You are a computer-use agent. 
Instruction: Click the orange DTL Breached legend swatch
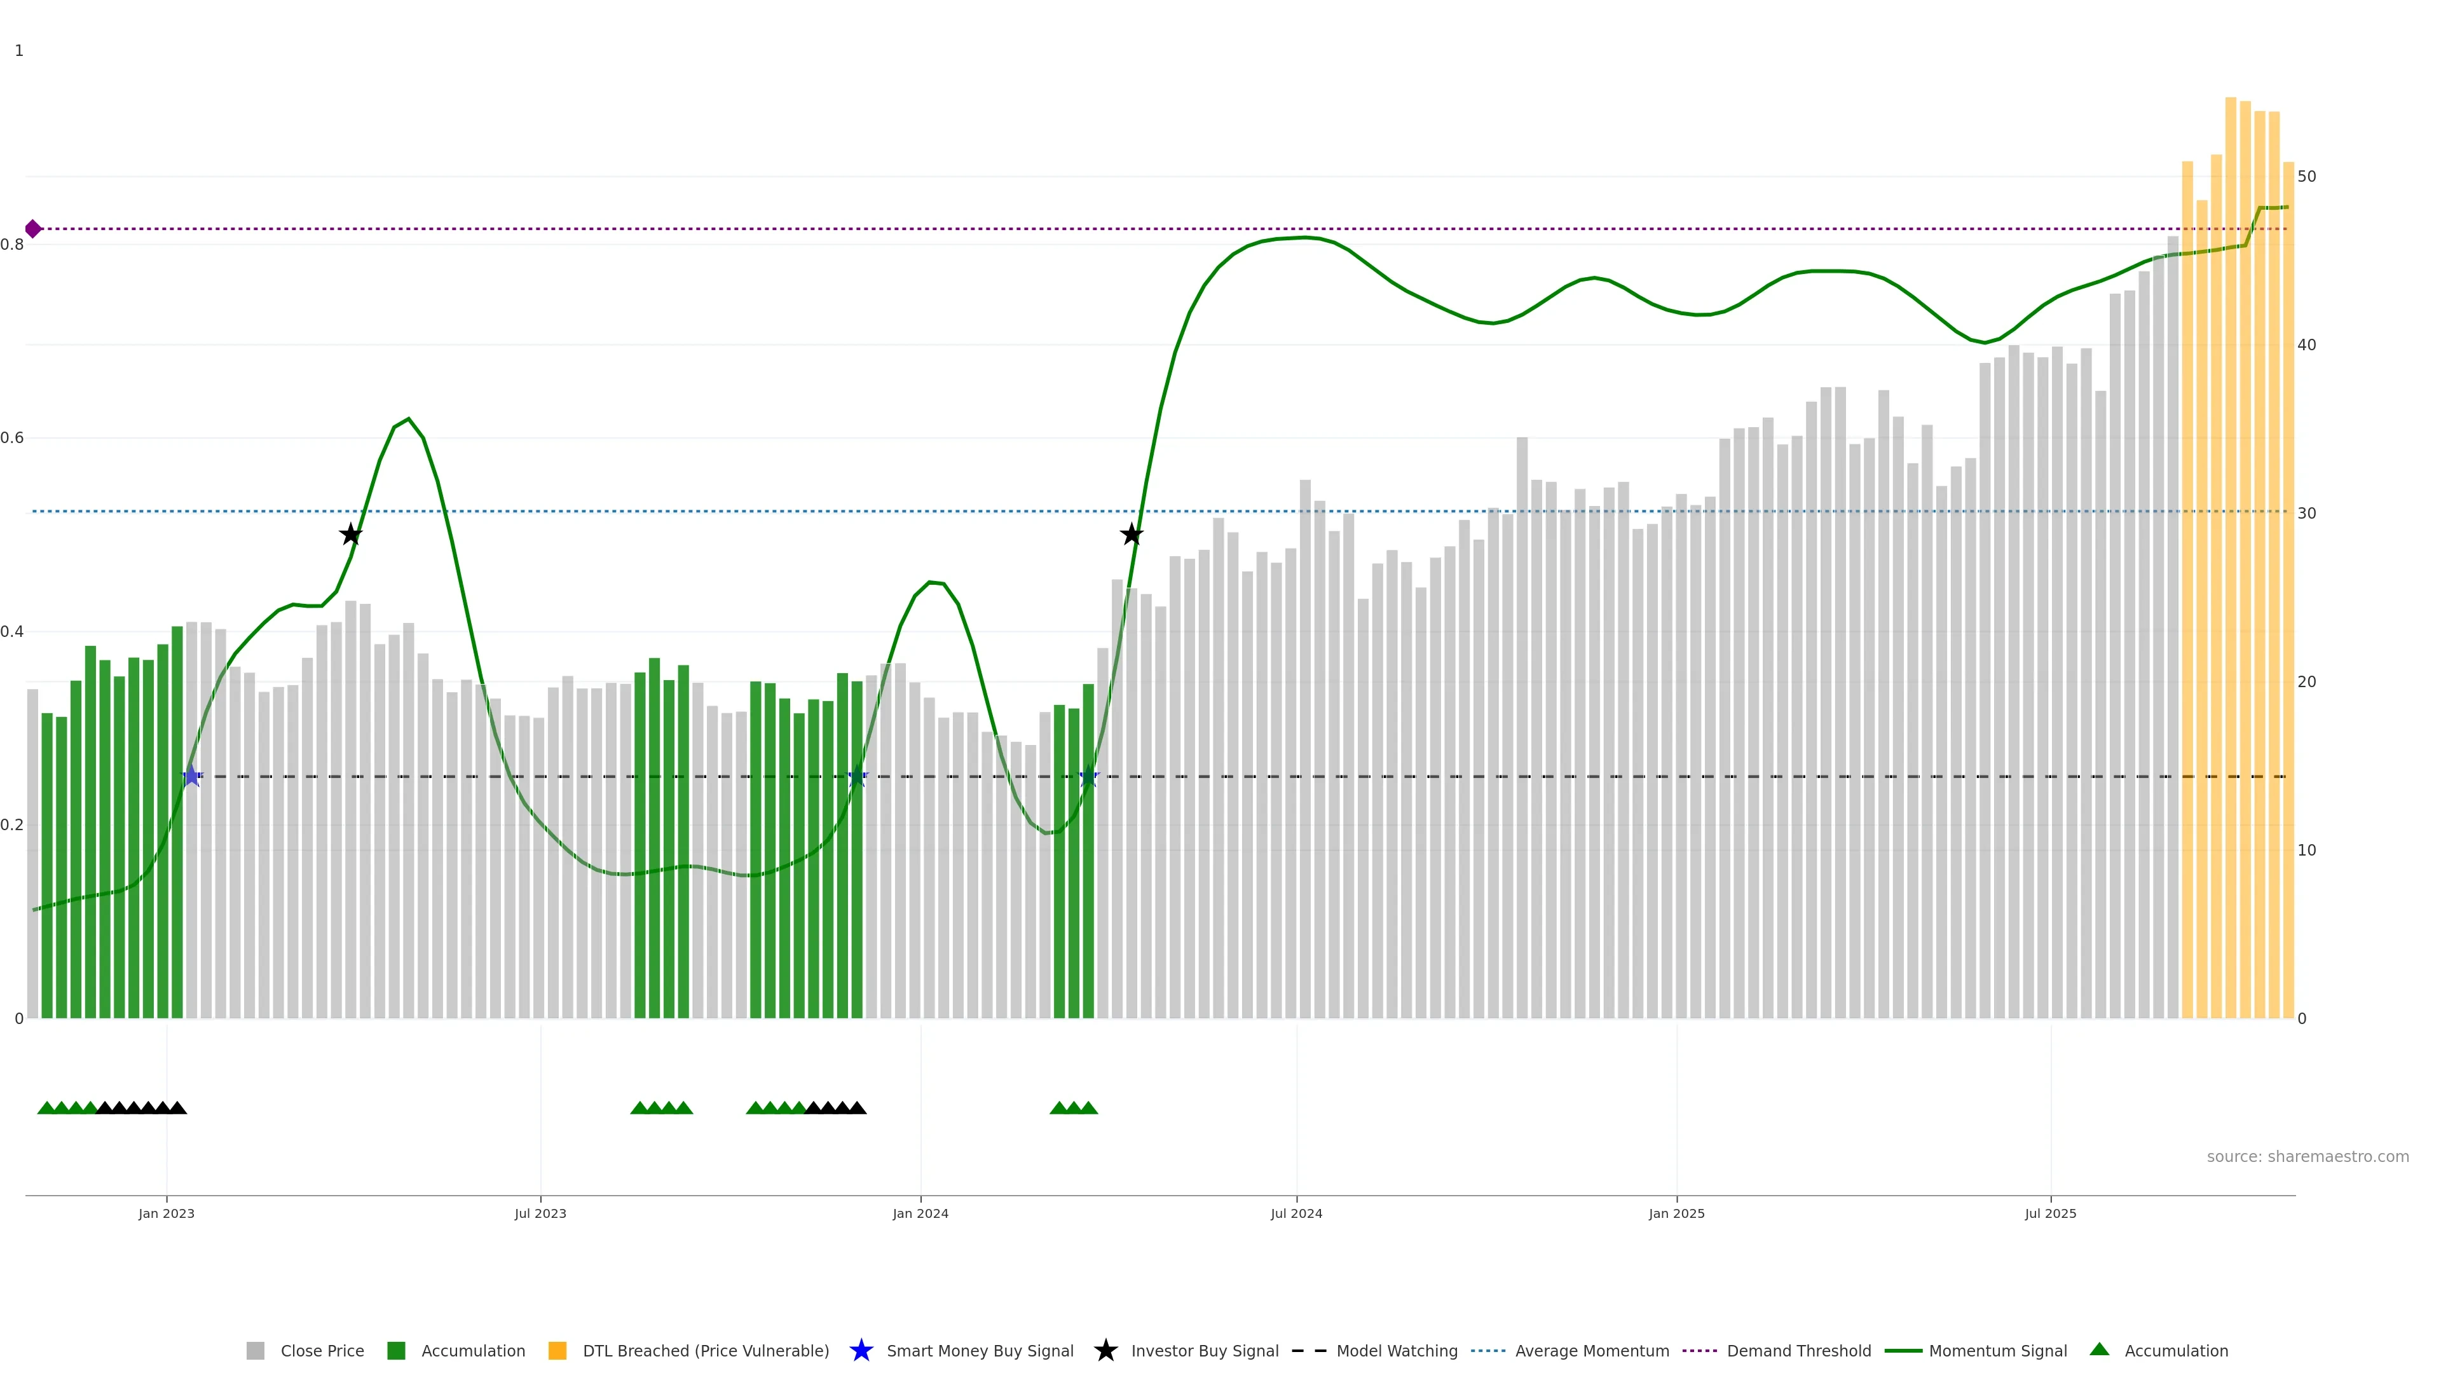click(557, 1350)
